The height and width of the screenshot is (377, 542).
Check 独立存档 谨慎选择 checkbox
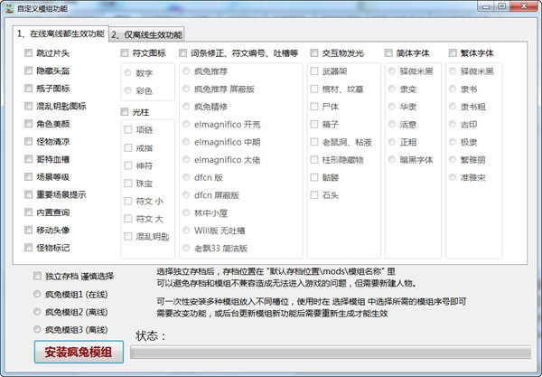tap(37, 276)
